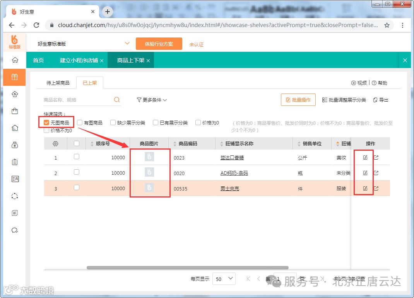Click the search magnifier icon
Screen dimensions: 414x298
pos(117,100)
